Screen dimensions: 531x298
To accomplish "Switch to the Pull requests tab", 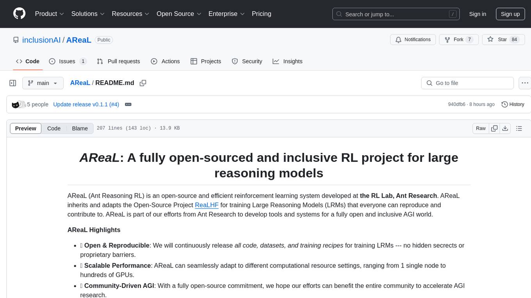I will [118, 61].
